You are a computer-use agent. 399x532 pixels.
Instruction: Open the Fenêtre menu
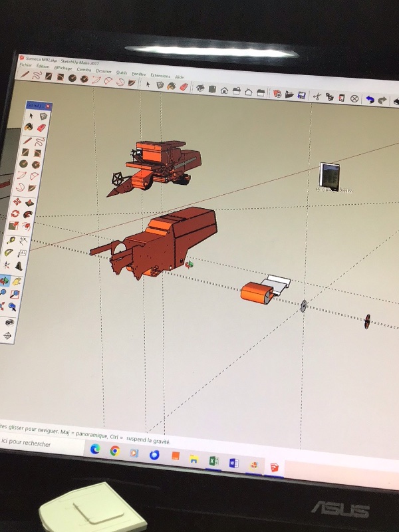[139, 74]
